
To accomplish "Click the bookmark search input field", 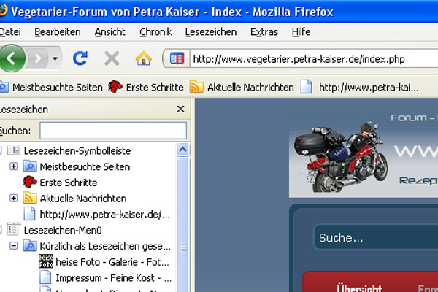I will tap(113, 130).
